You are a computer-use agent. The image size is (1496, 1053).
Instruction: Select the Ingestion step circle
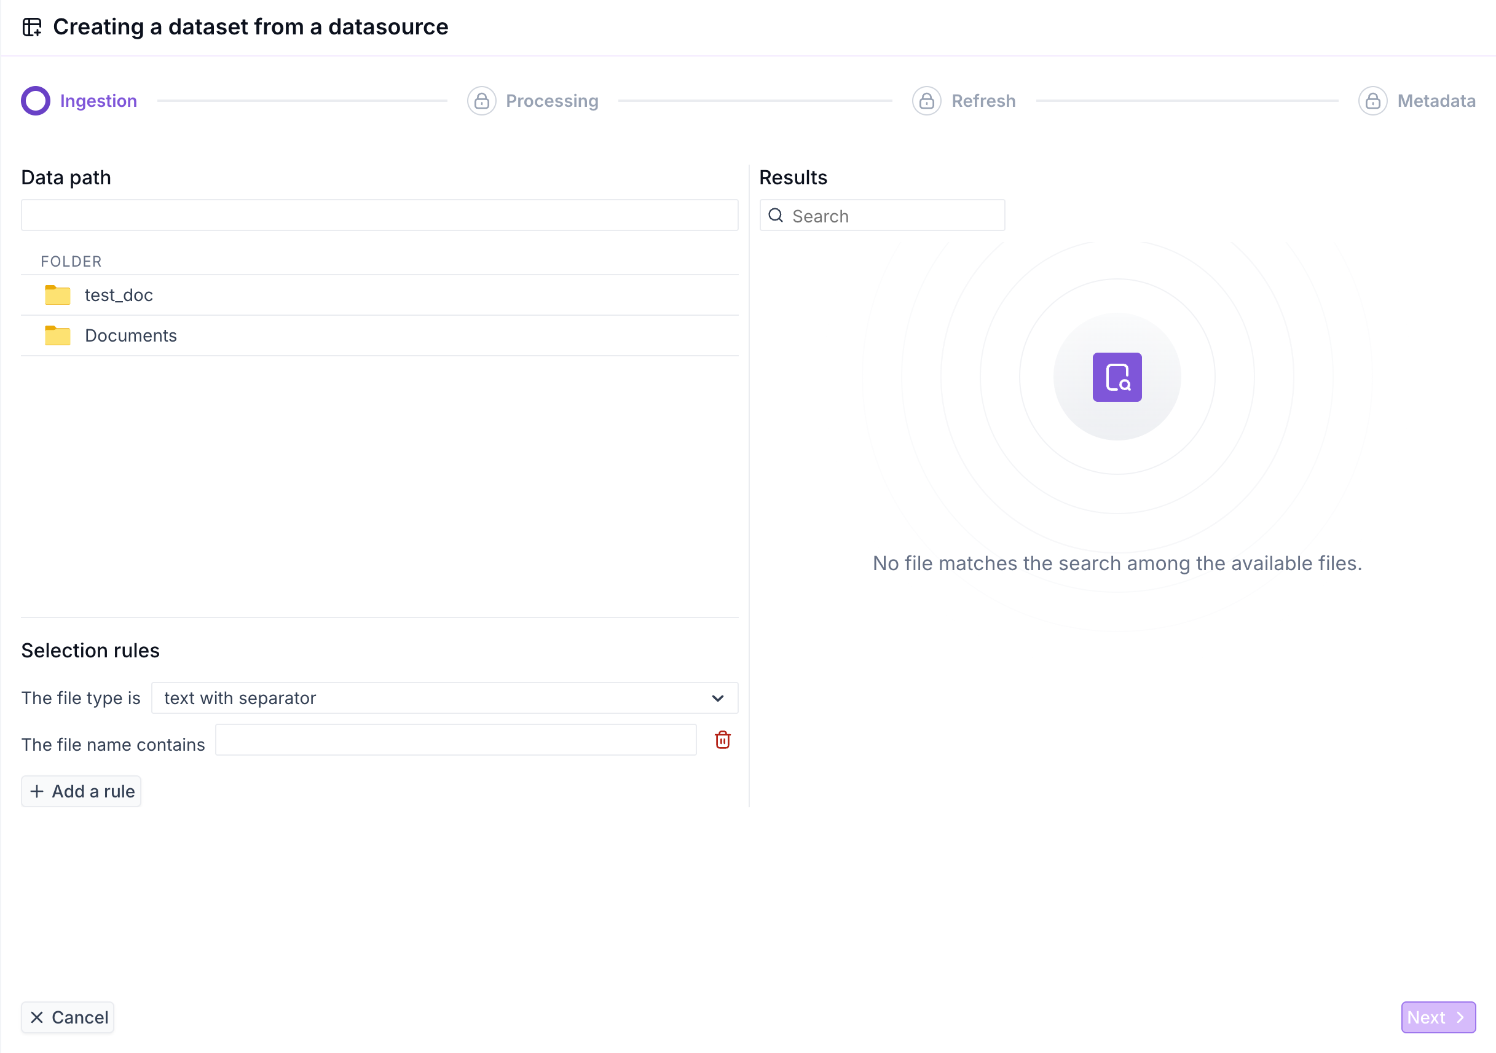point(36,101)
